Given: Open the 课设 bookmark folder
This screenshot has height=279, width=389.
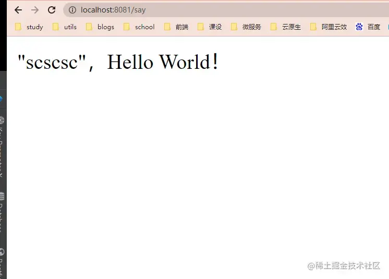Looking at the screenshot, I should point(210,27).
